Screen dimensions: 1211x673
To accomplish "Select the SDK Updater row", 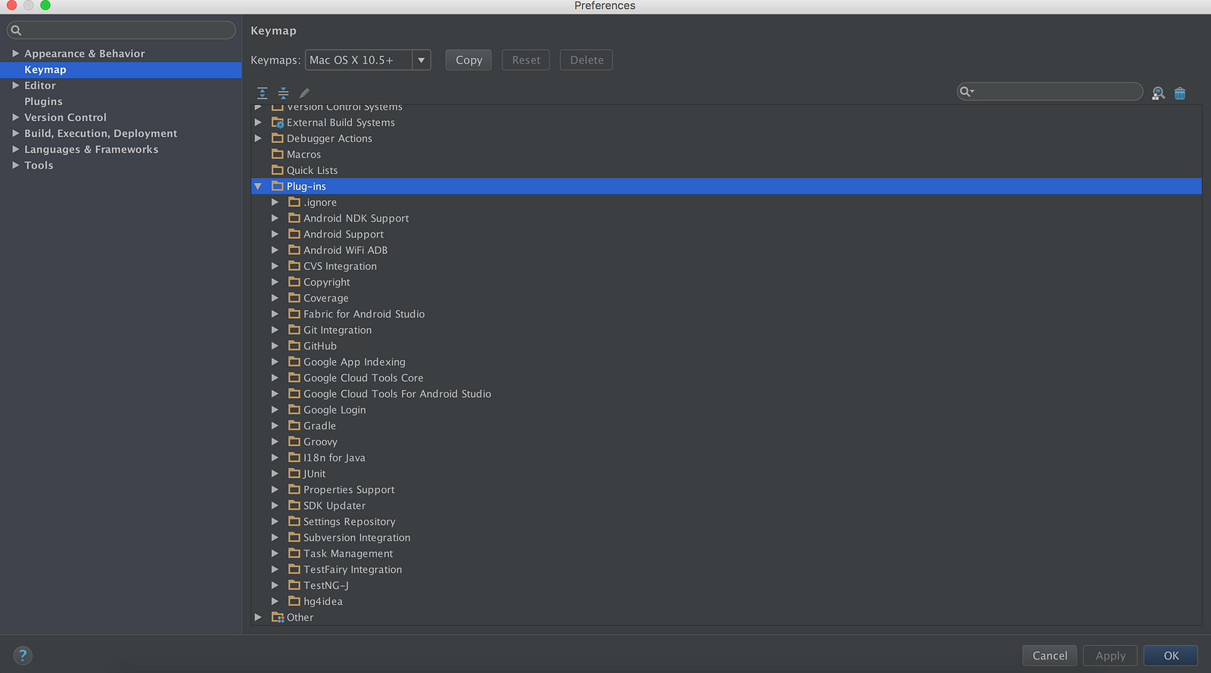I will (x=727, y=506).
